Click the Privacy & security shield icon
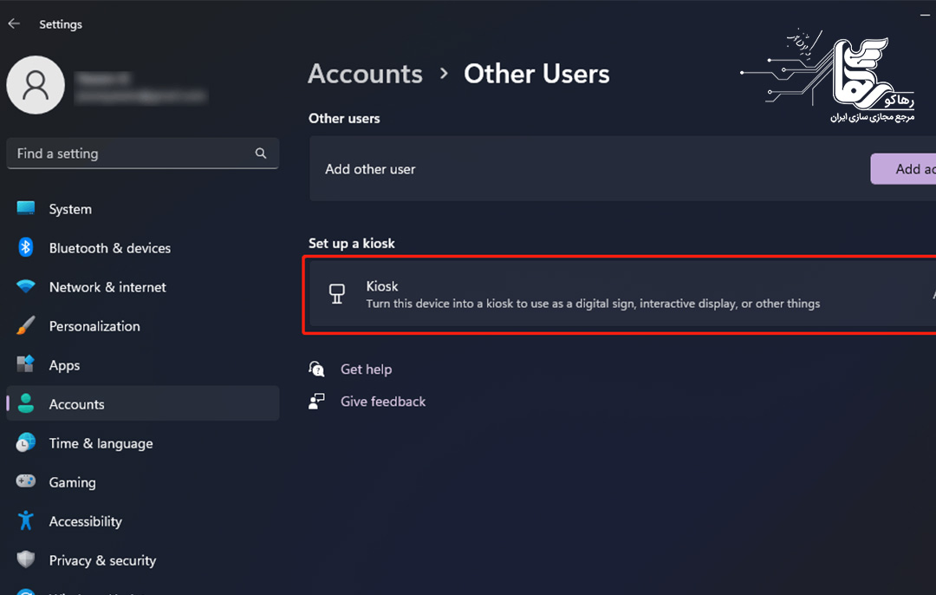The width and height of the screenshot is (936, 595). click(26, 560)
